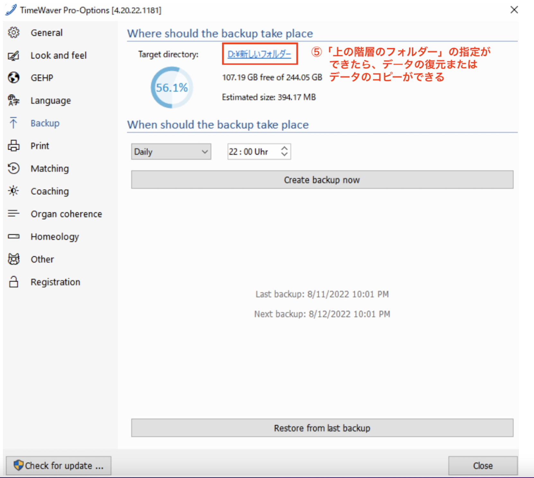
Task: Open the General settings section
Action: coord(47,33)
